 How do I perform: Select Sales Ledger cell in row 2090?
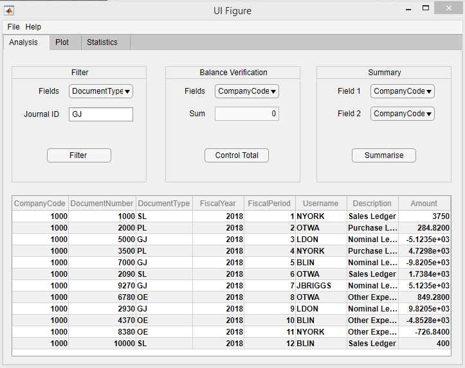click(372, 274)
